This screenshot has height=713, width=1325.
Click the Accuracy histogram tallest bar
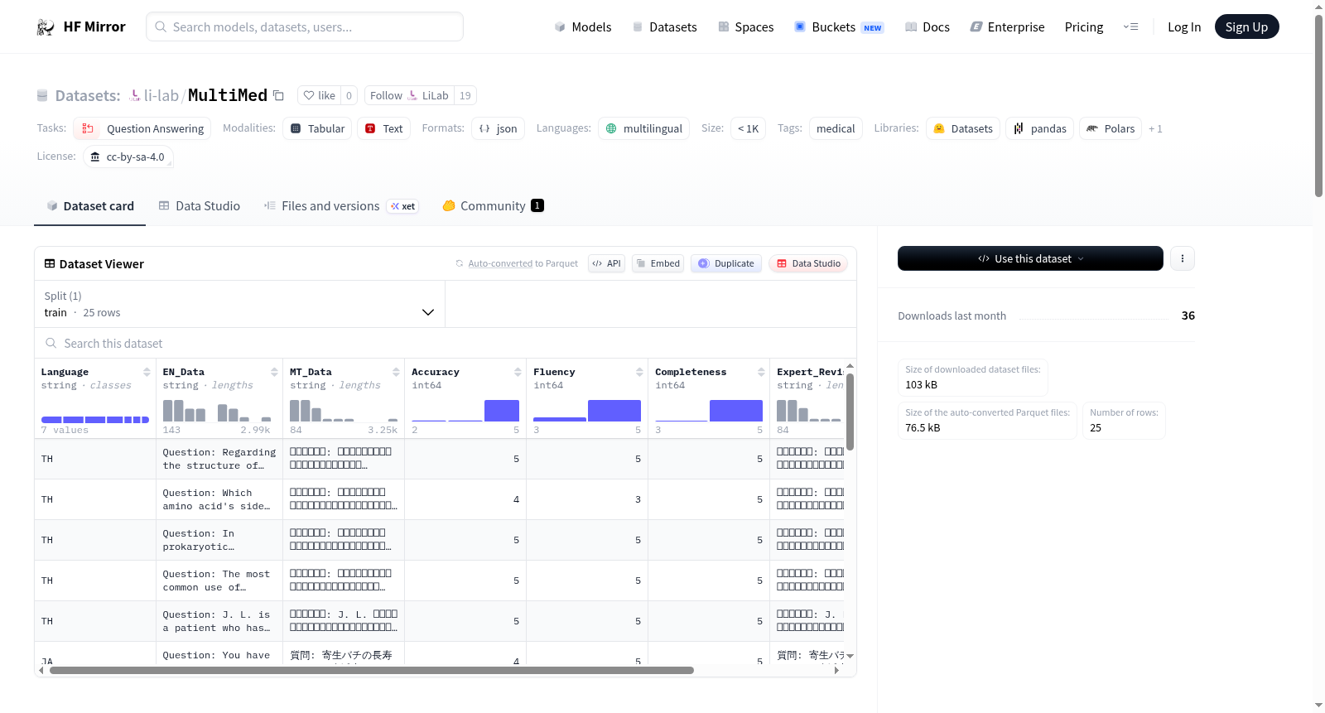click(x=502, y=411)
